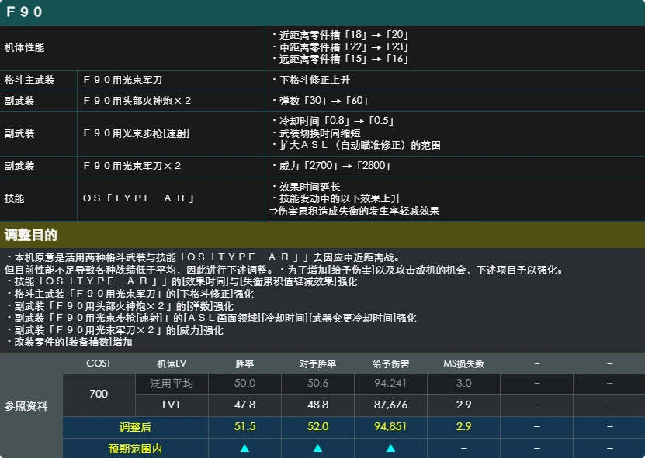Click the F90用光束步枪[速射] weapon name
Viewport: 645px width, 458px height.
click(x=136, y=133)
